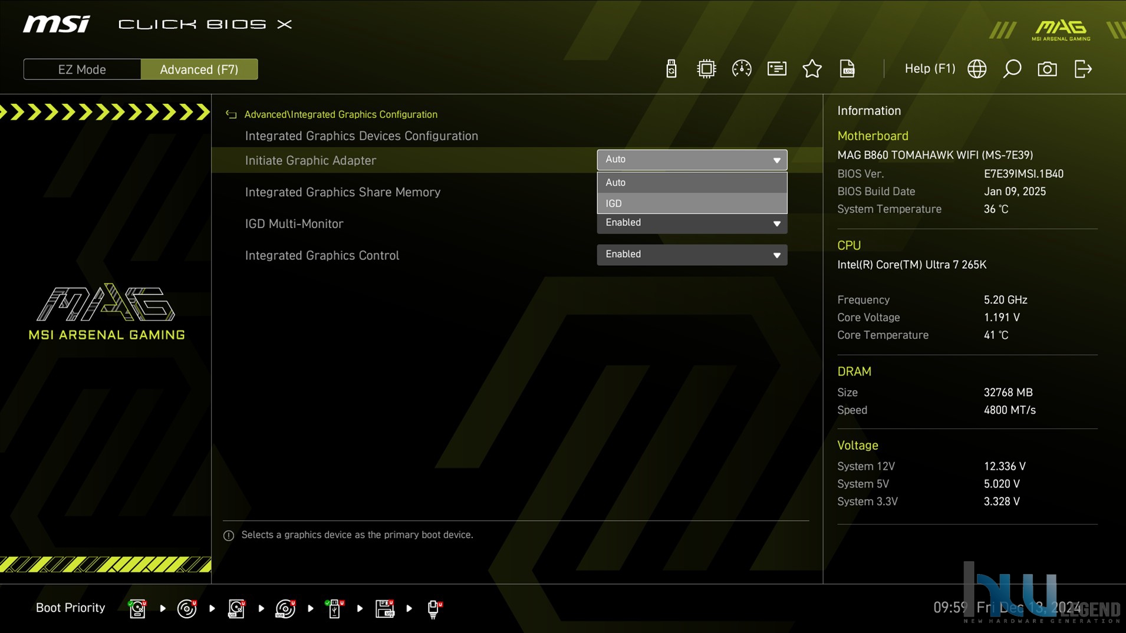
Task: Click the MAG B860 TOMAHAWK WIFI board name
Action: [935, 155]
